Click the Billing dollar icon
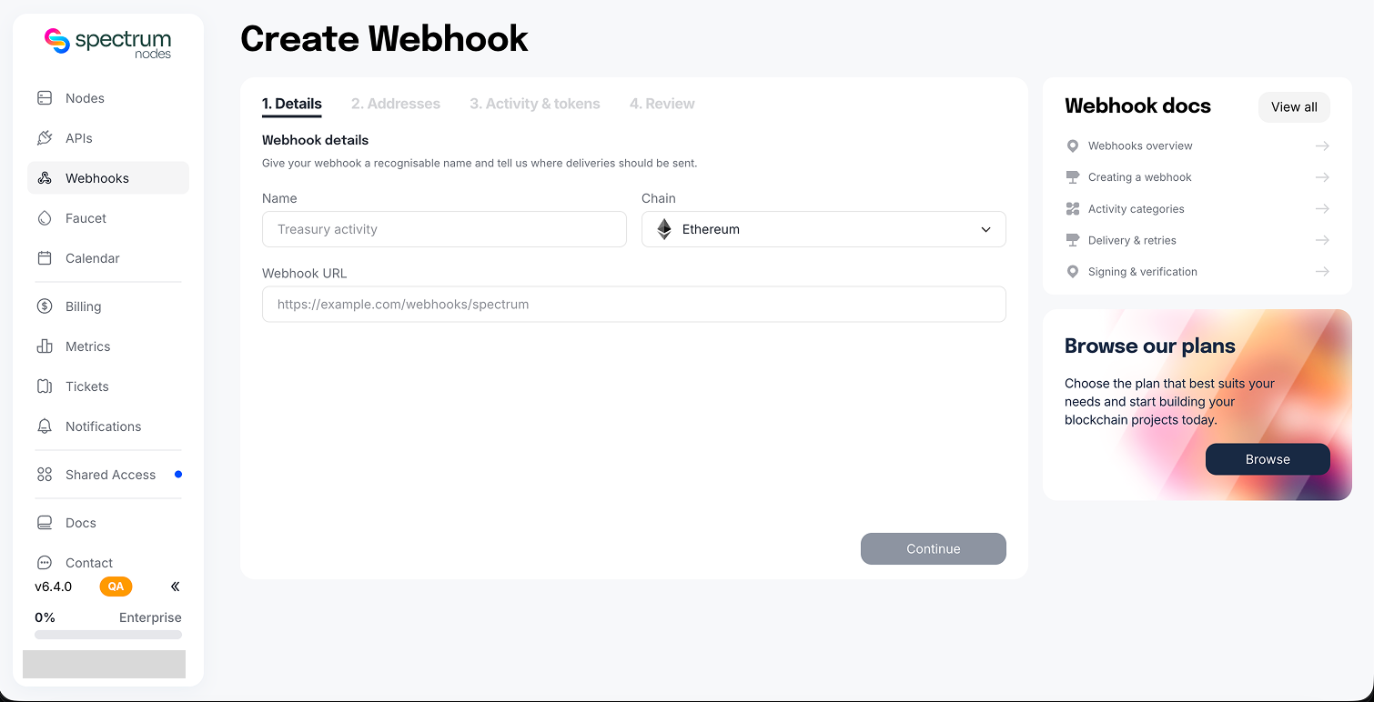This screenshot has width=1374, height=702. tap(45, 306)
